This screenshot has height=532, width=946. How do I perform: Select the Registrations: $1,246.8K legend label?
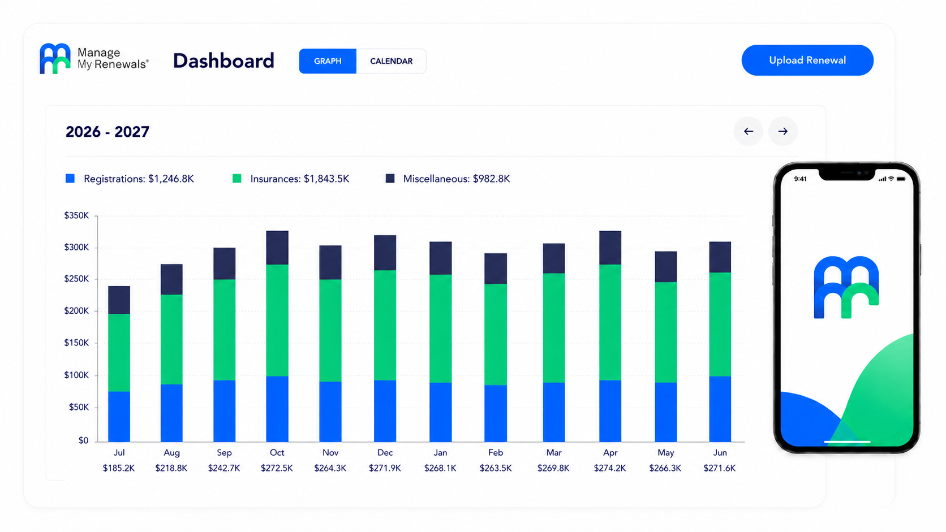click(x=139, y=179)
